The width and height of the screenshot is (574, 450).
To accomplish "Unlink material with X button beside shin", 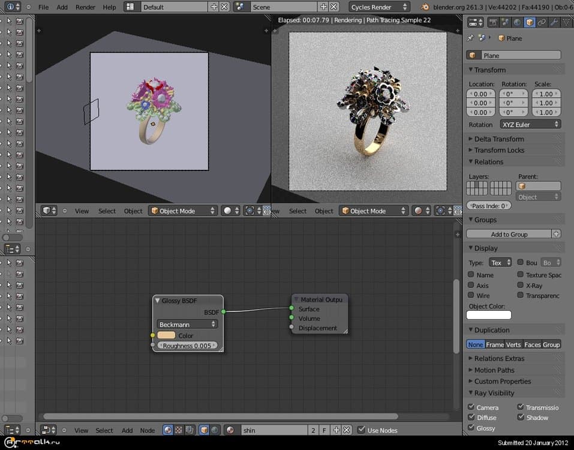I will (x=346, y=430).
